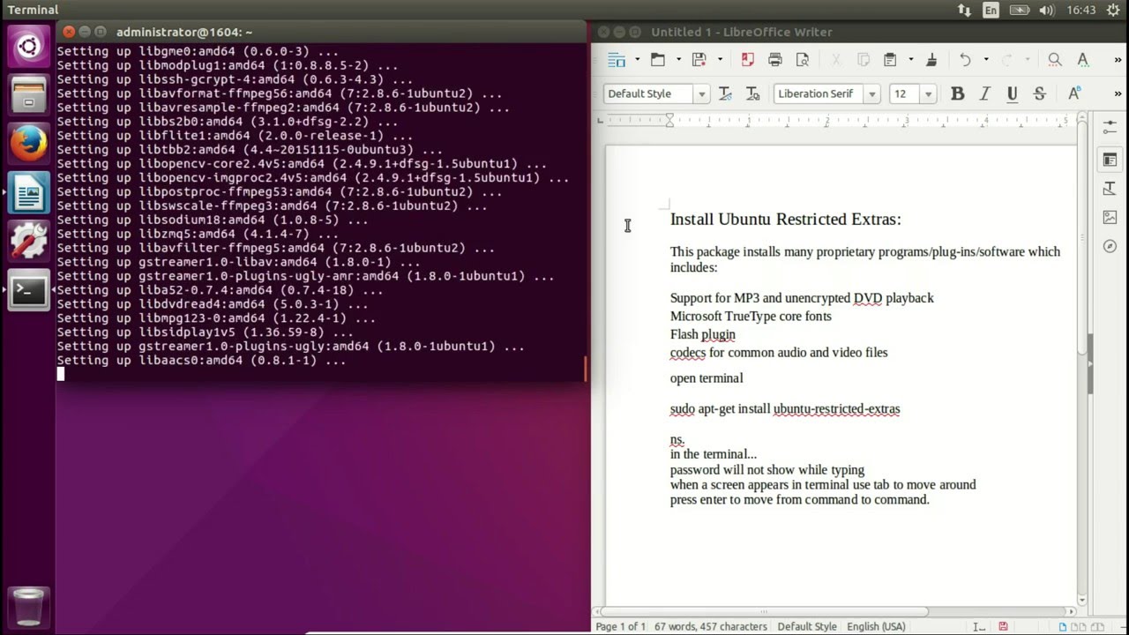Screen dimensions: 1129x635
Task: Click the Cut scissors icon
Action: (836, 60)
